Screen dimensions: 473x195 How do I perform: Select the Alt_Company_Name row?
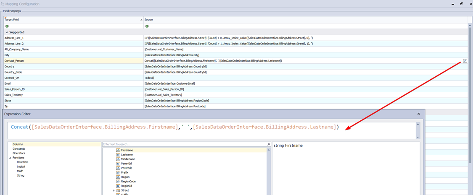[x=74, y=49]
